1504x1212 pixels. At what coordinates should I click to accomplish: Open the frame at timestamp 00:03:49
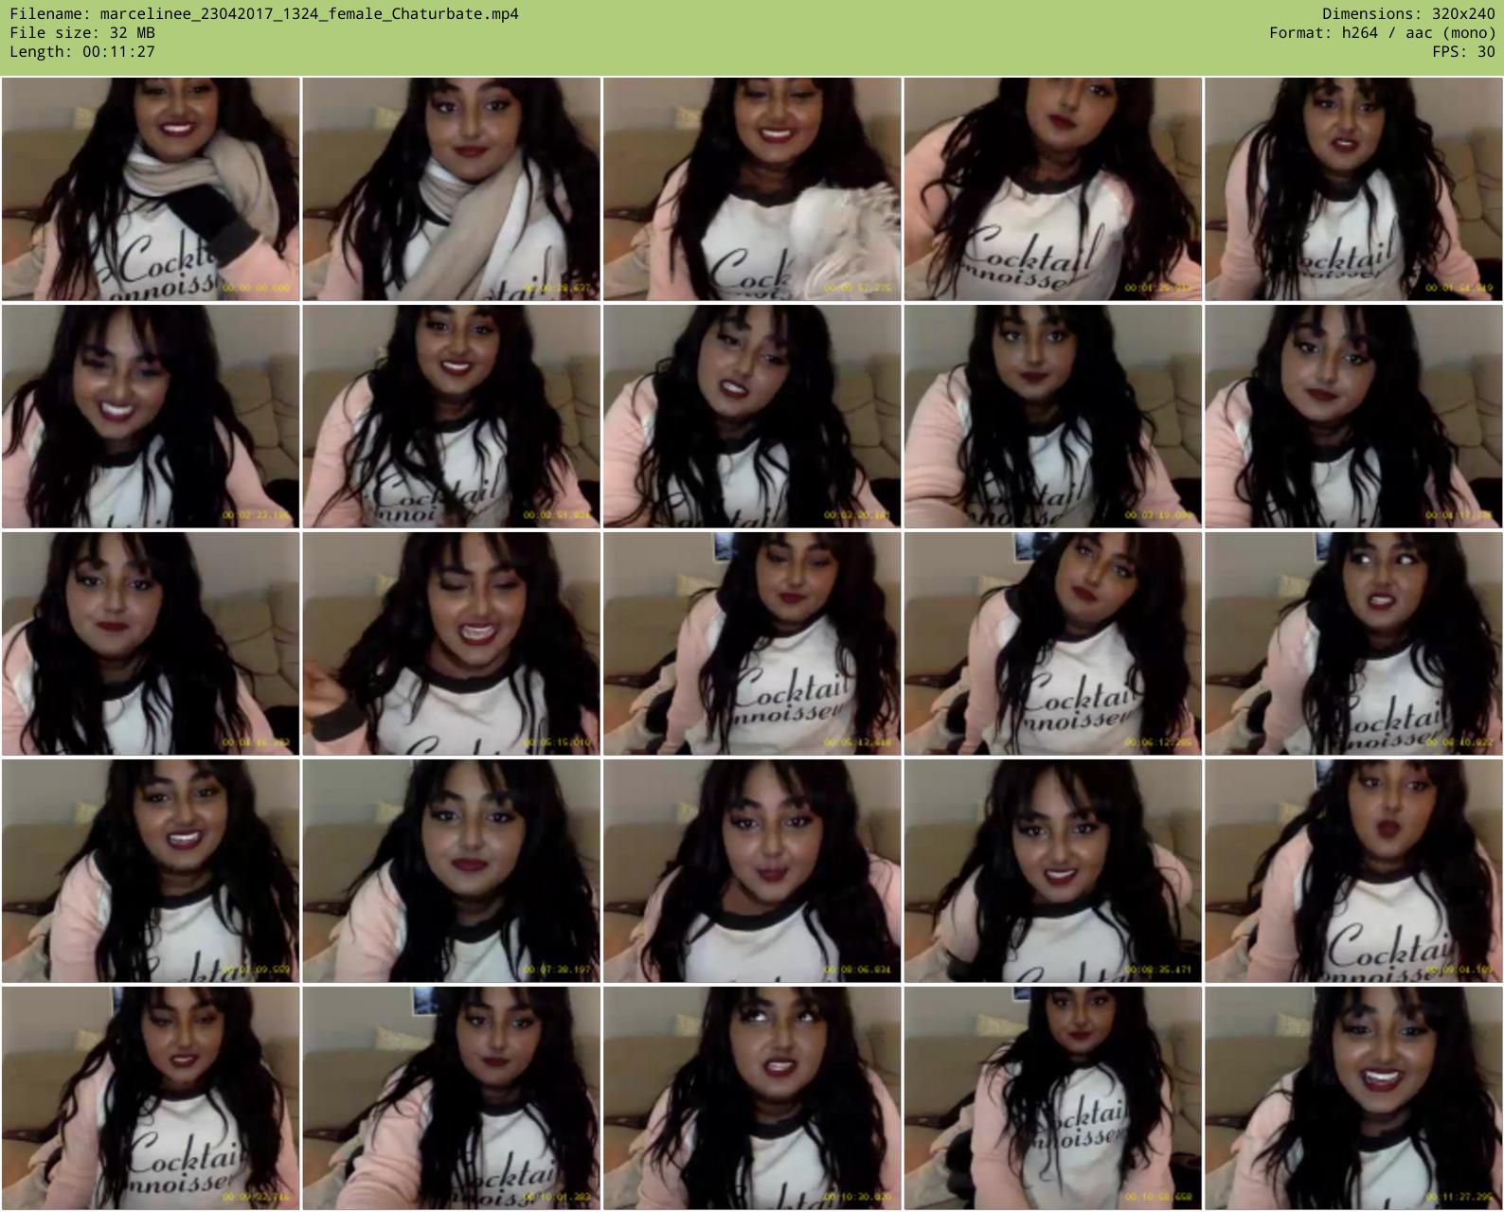click(1052, 417)
